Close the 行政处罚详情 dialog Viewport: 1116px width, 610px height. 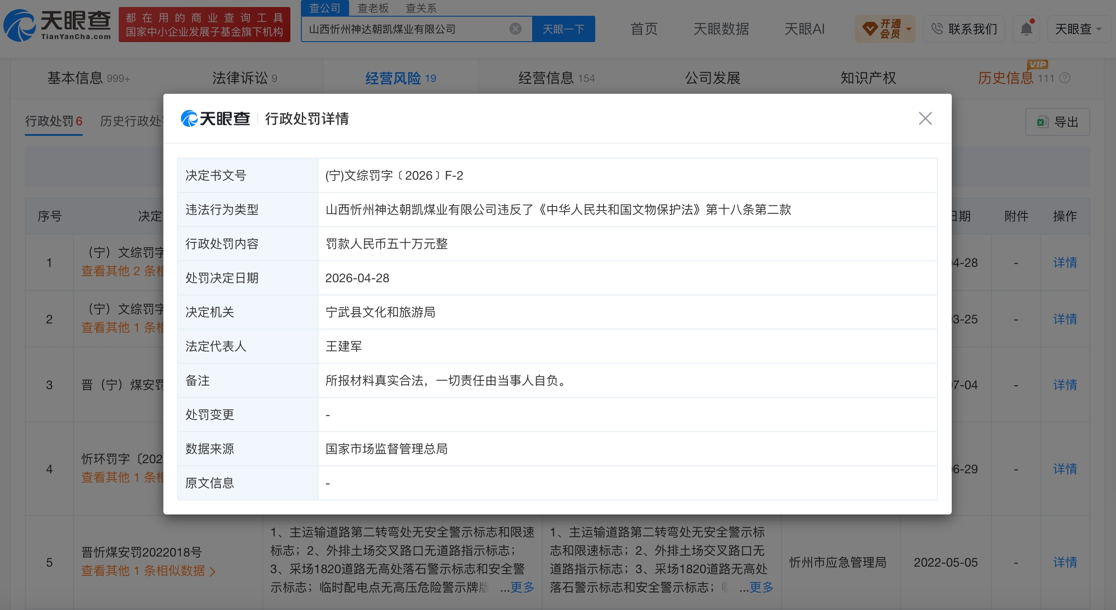coord(925,118)
